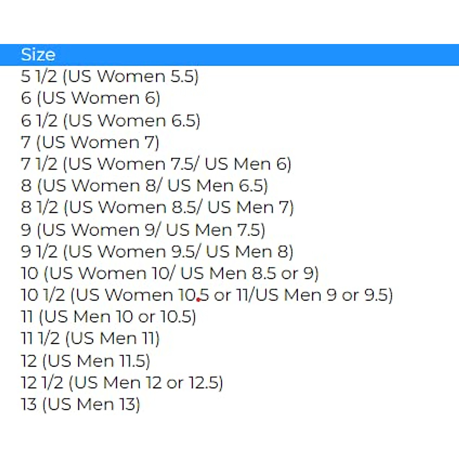Choose size 5 1/2 (US Women 5.5)
Screen dimensions: 459x459
pyautogui.click(x=110, y=76)
